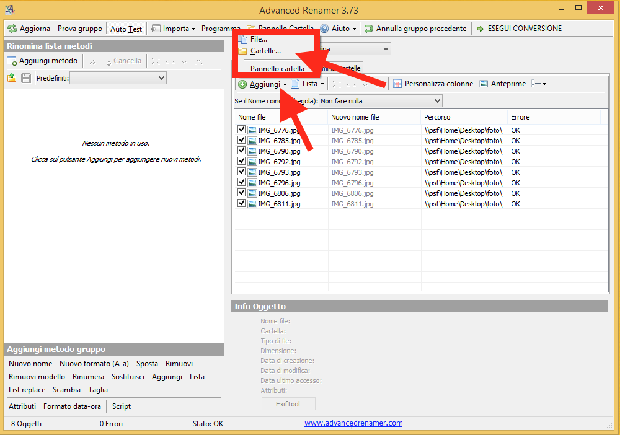
Task: Expand the Importa dropdown arrow
Action: (193, 29)
